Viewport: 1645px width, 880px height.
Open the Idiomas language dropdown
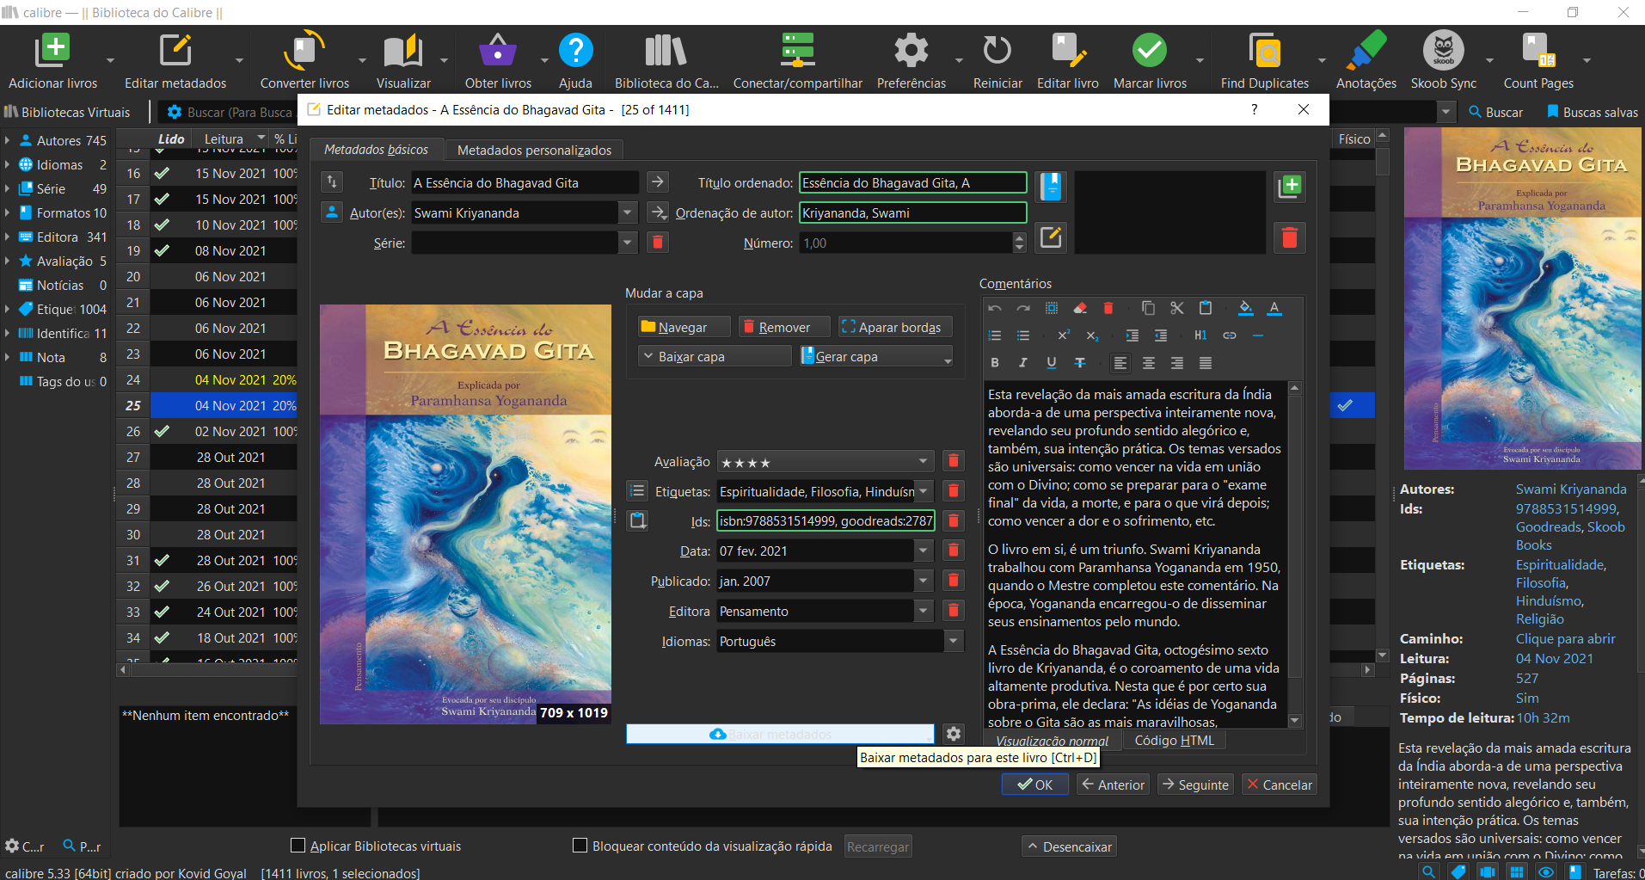[x=953, y=641]
